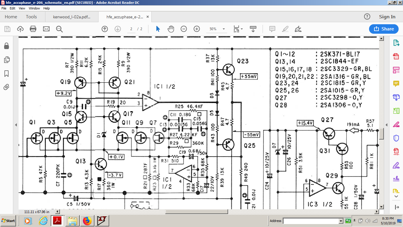Click the upload to cloud icon
The image size is (403, 227).
click(x=20, y=29)
